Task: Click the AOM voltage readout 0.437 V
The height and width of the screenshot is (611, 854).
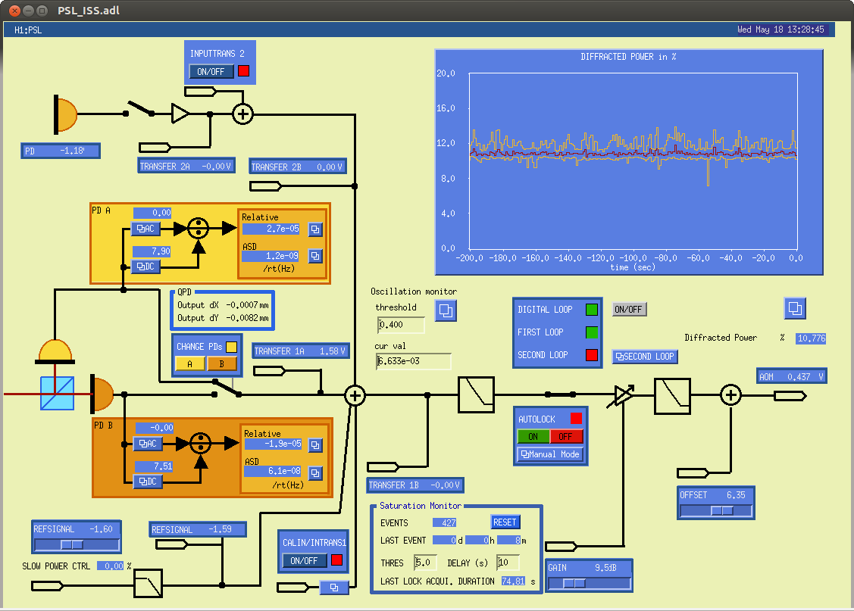Action: pyautogui.click(x=806, y=376)
